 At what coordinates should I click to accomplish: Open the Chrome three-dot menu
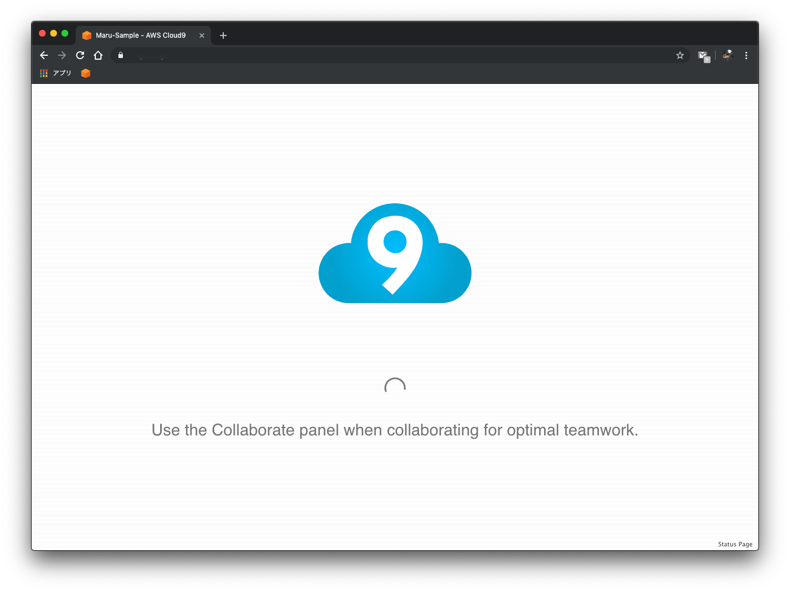(x=746, y=55)
